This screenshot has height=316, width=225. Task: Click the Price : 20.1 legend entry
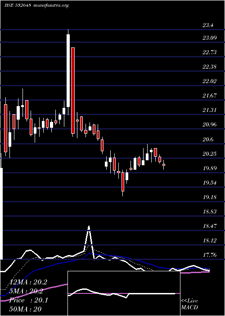pos(28,300)
